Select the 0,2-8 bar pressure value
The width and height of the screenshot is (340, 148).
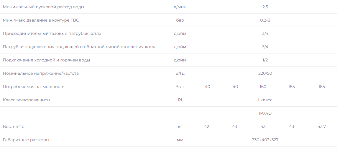coord(265,20)
